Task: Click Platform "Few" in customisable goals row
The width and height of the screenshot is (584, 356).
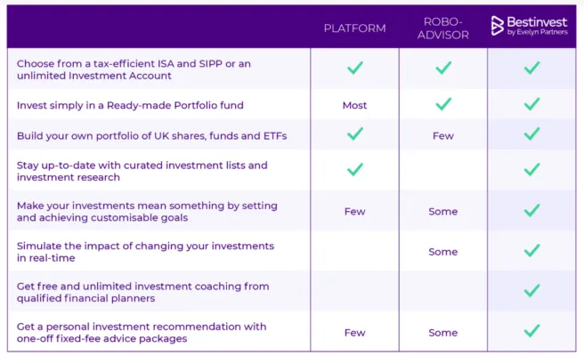Action: pos(354,212)
